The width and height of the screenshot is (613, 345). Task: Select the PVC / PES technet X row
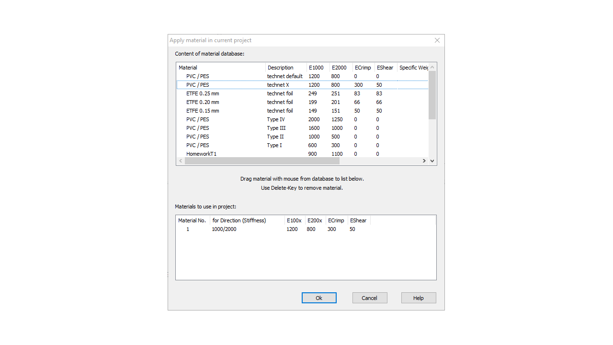(198, 85)
